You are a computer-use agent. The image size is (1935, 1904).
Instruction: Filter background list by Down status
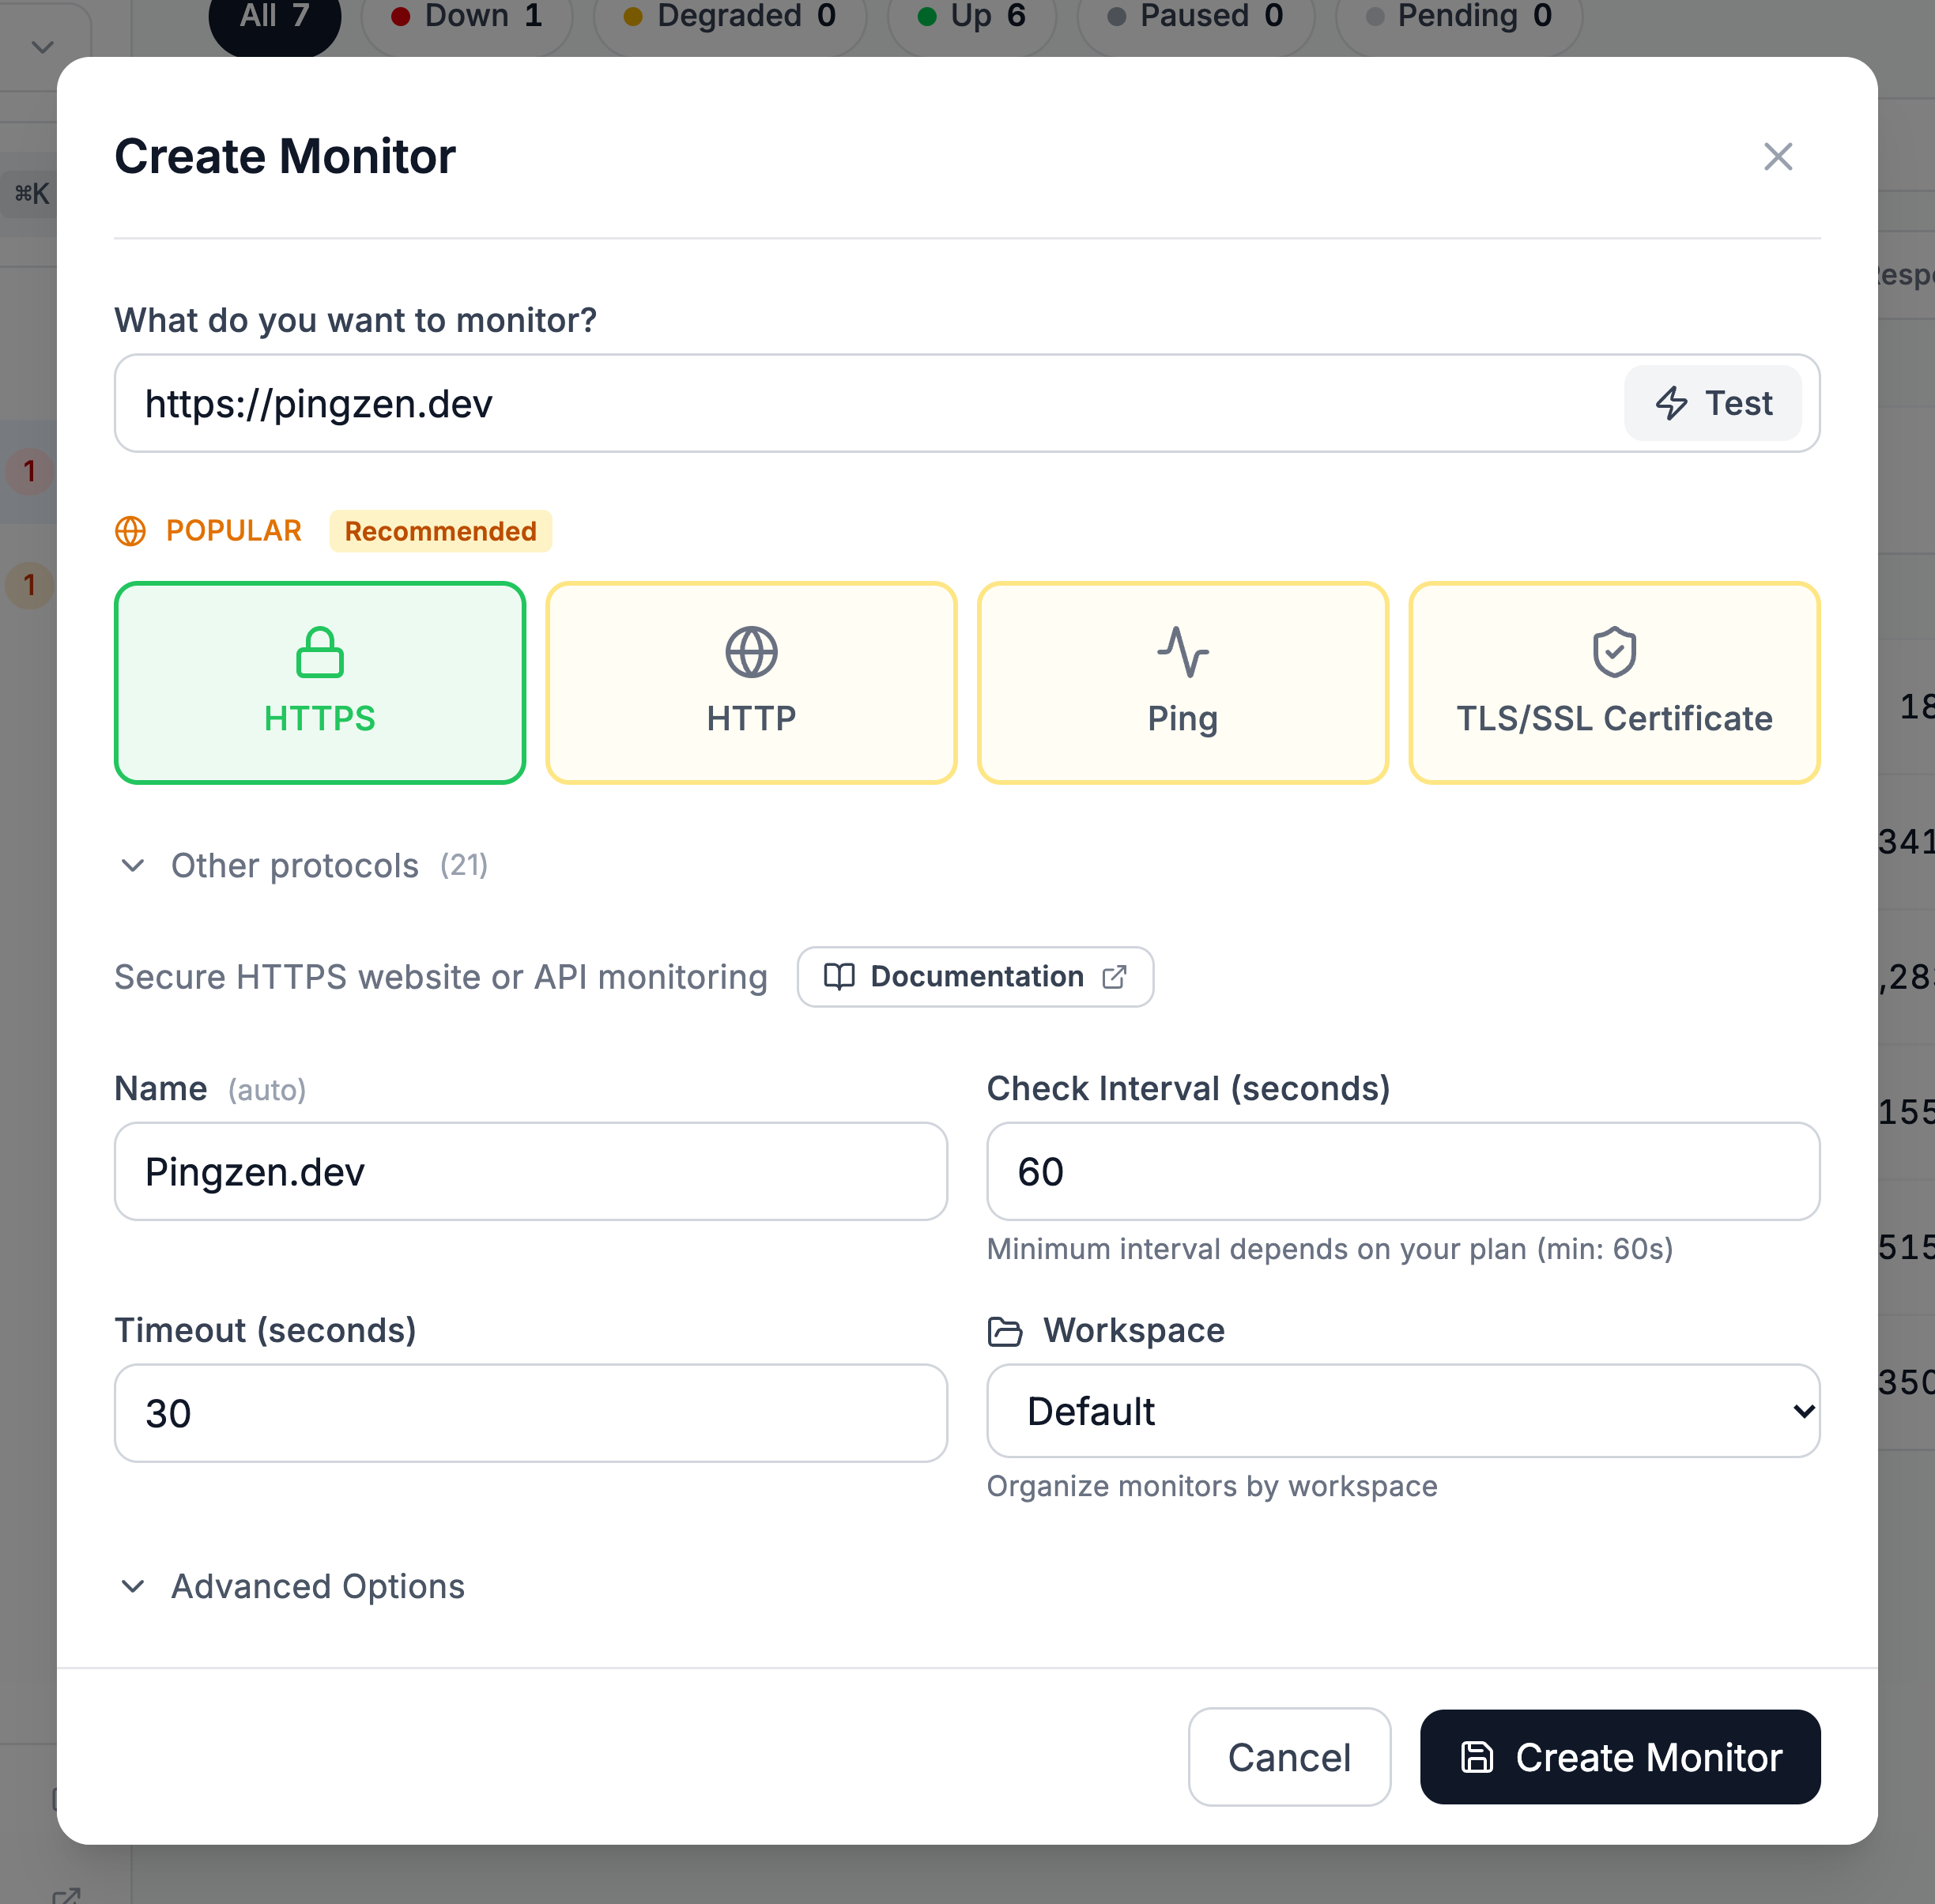click(467, 18)
